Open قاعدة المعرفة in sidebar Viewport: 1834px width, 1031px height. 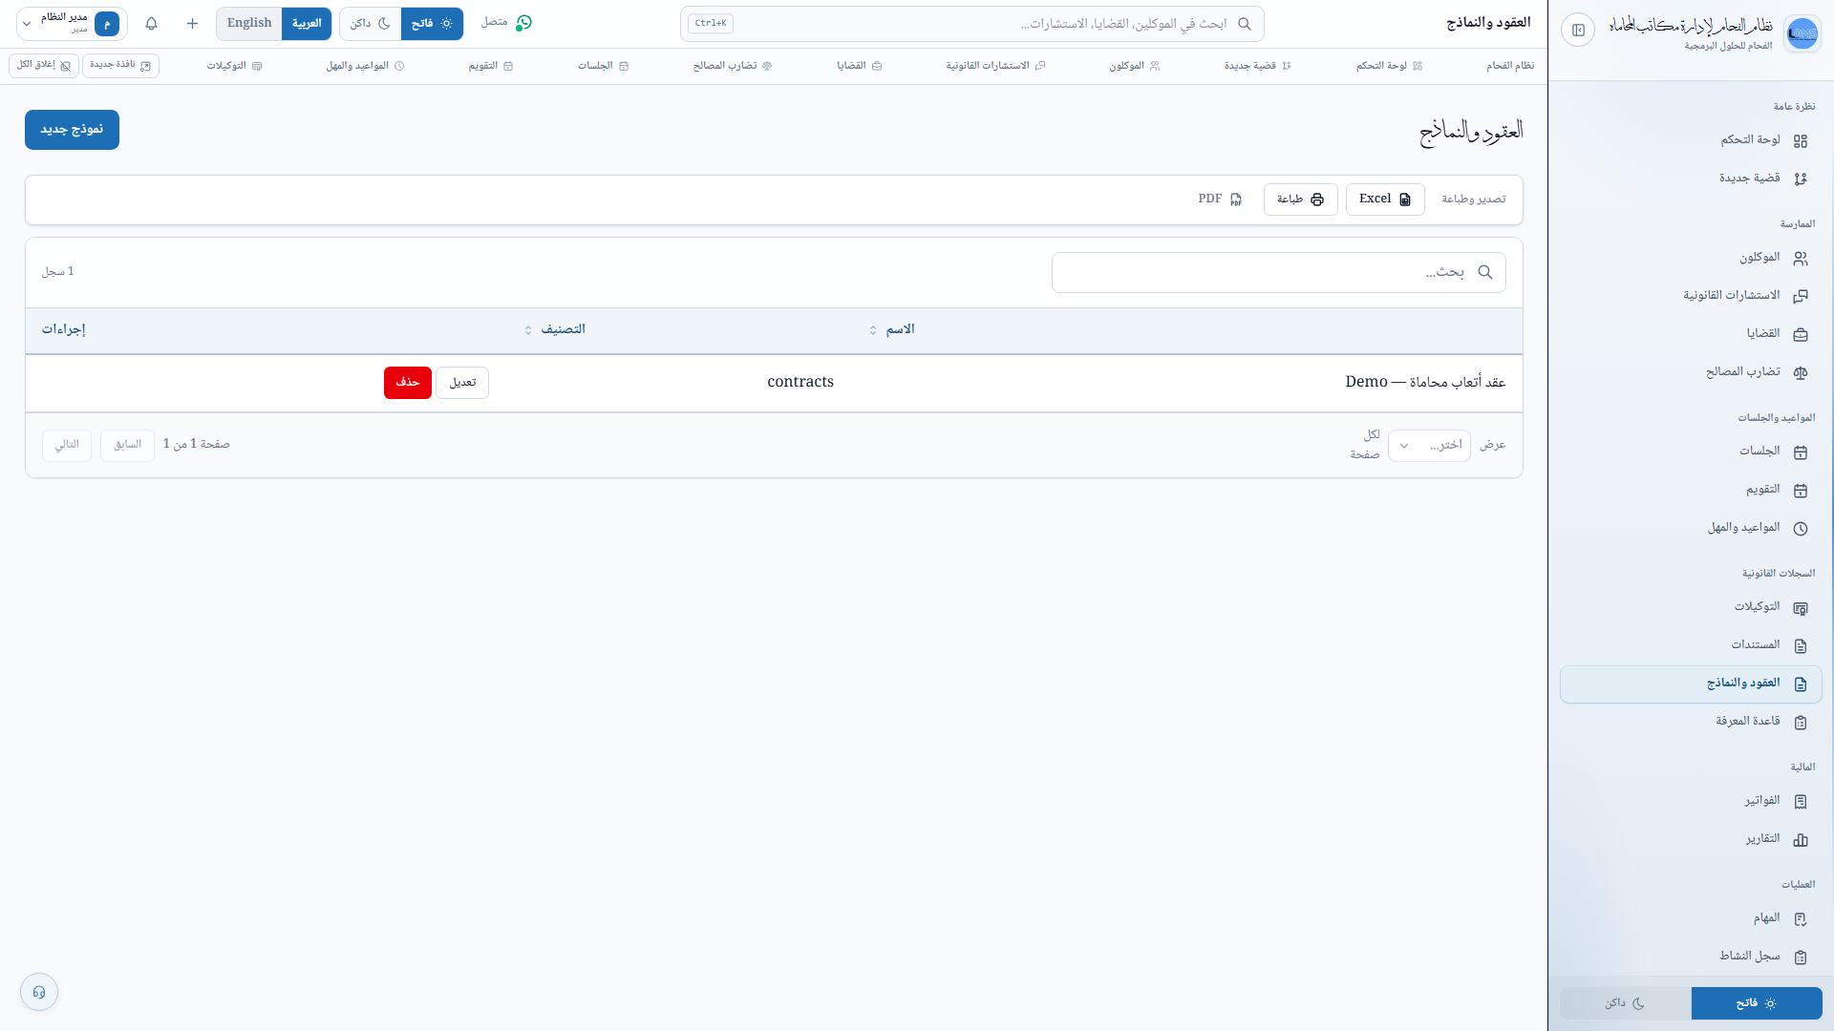pyautogui.click(x=1691, y=722)
